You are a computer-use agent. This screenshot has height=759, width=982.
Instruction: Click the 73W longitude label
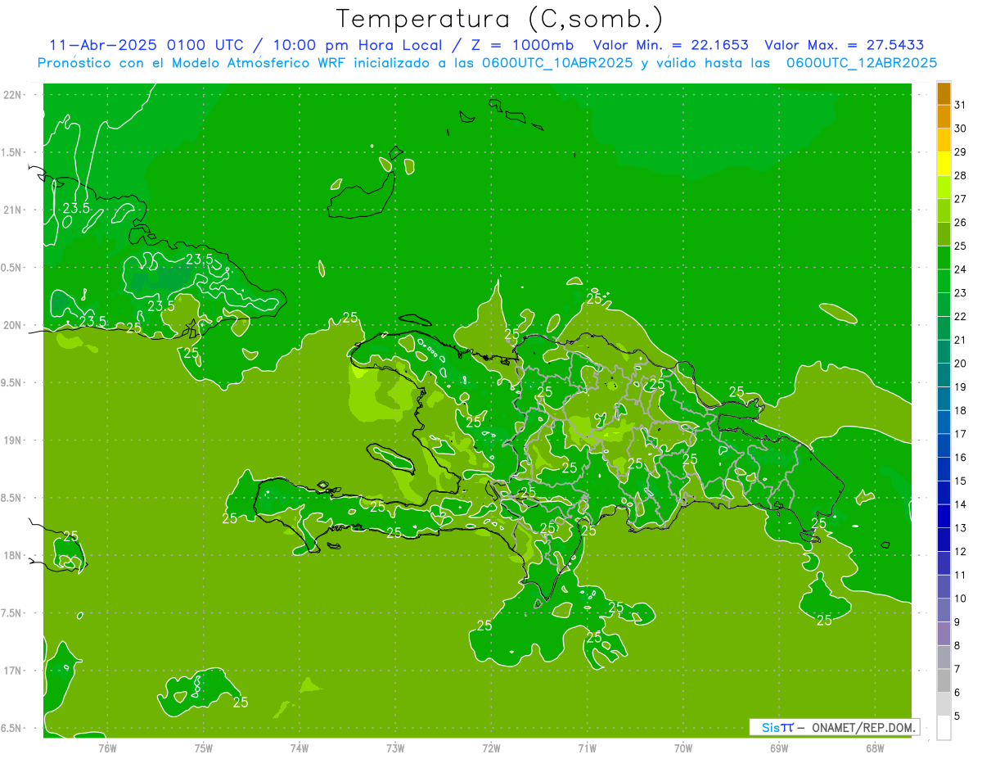395,748
